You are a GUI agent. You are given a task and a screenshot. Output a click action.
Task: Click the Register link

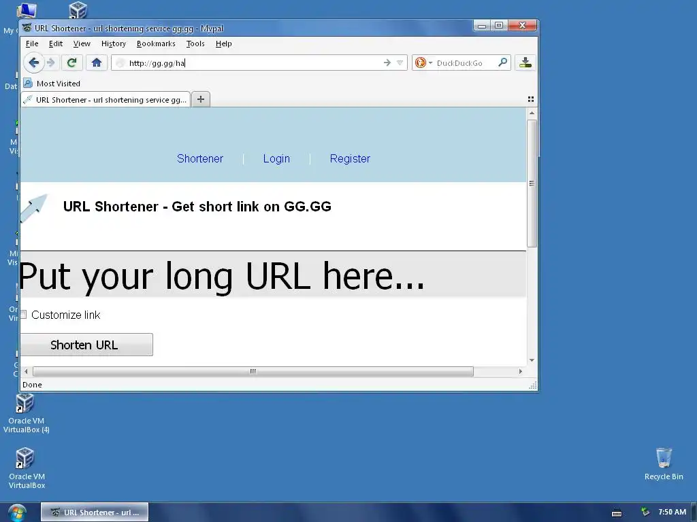(x=350, y=158)
